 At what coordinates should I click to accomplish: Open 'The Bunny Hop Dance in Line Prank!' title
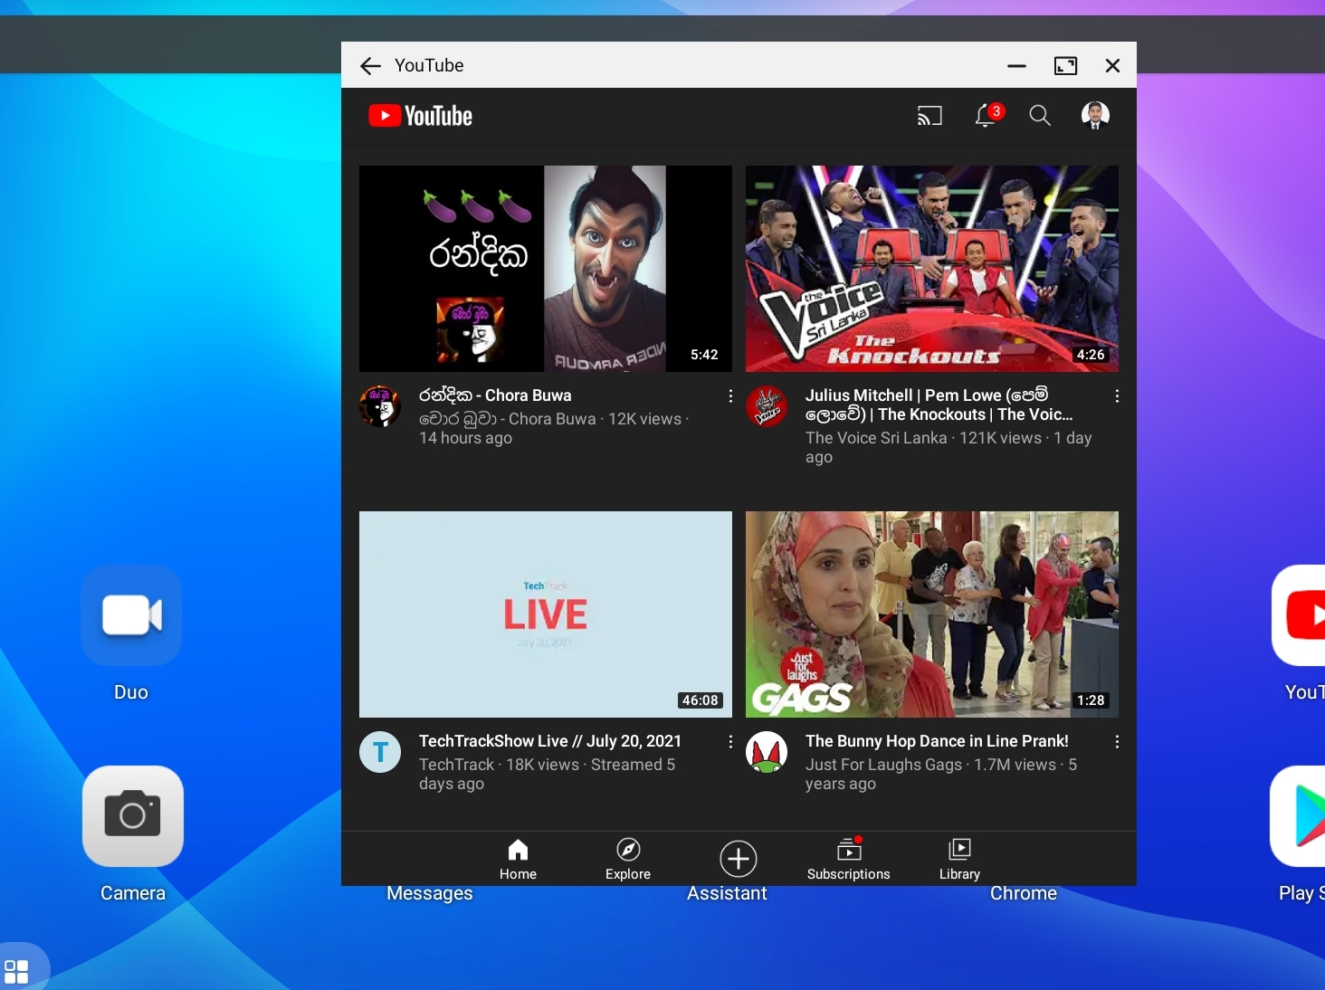(937, 741)
